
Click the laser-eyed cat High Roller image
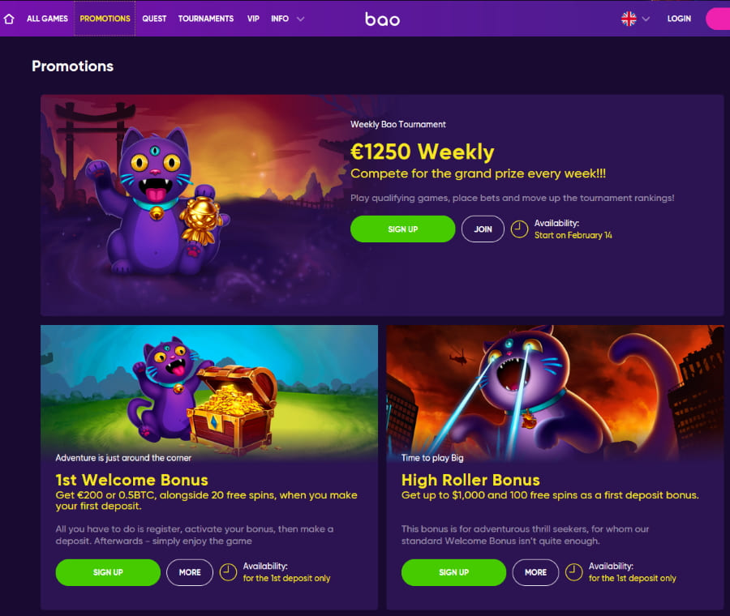555,391
